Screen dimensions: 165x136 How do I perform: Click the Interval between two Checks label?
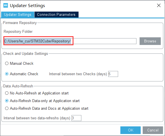click(78, 74)
